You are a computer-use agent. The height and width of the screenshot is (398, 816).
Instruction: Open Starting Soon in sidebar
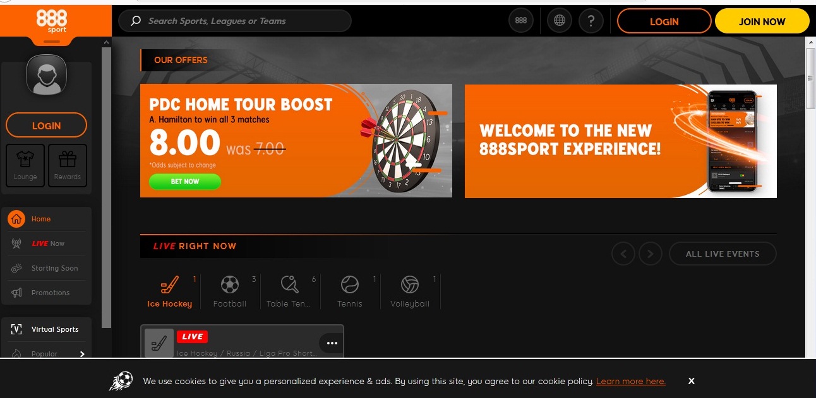point(47,268)
